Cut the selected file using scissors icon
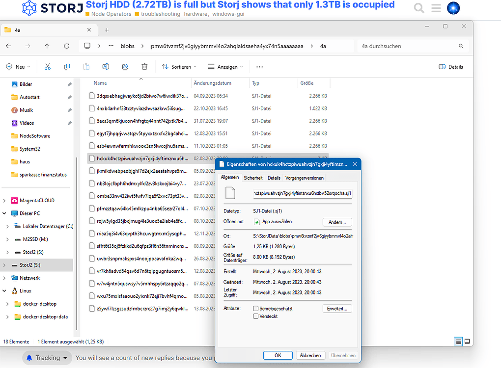501x368 pixels. point(48,66)
